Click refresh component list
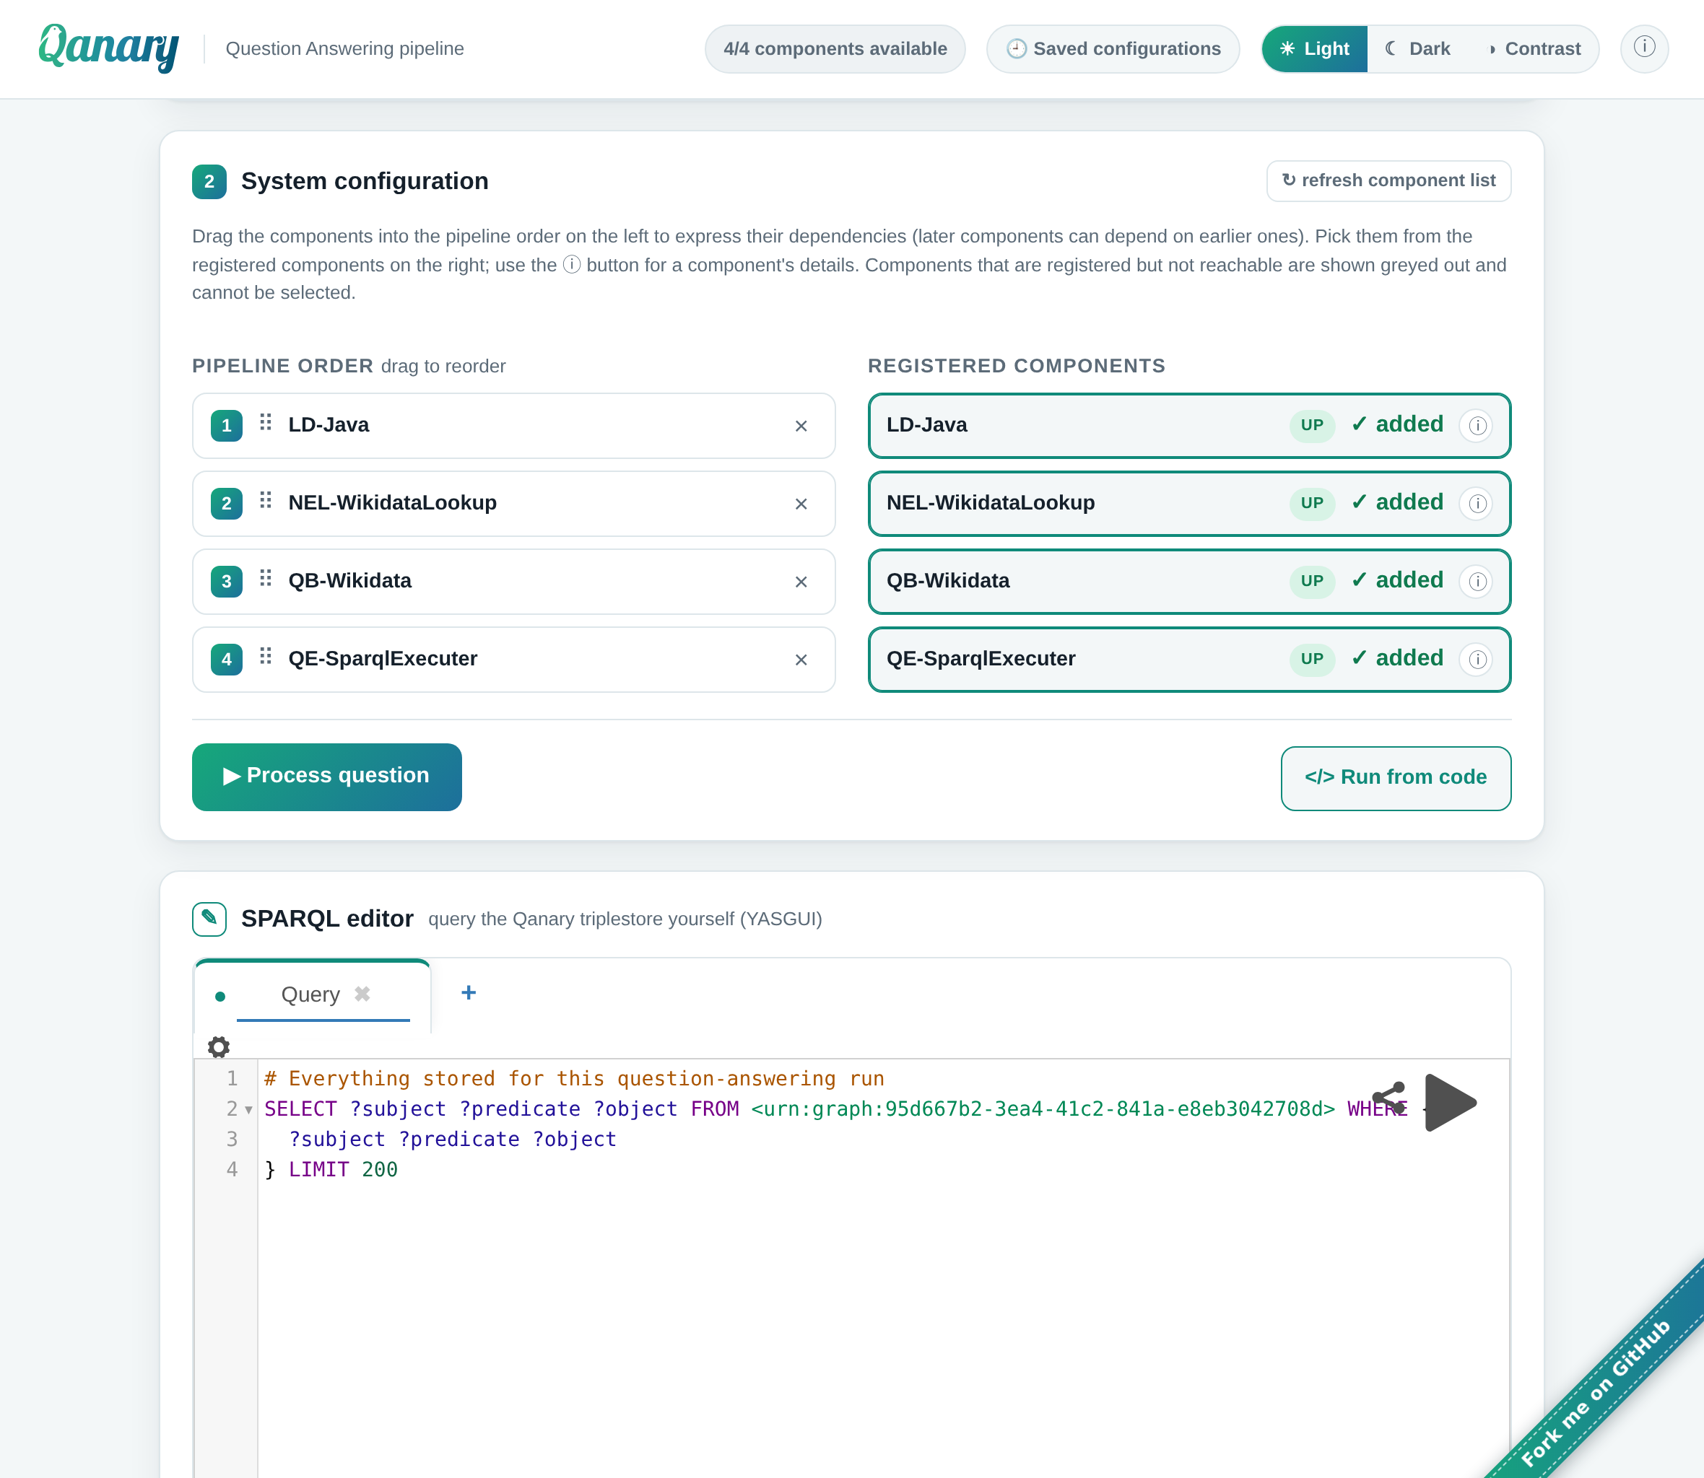The width and height of the screenshot is (1704, 1478). (1388, 180)
